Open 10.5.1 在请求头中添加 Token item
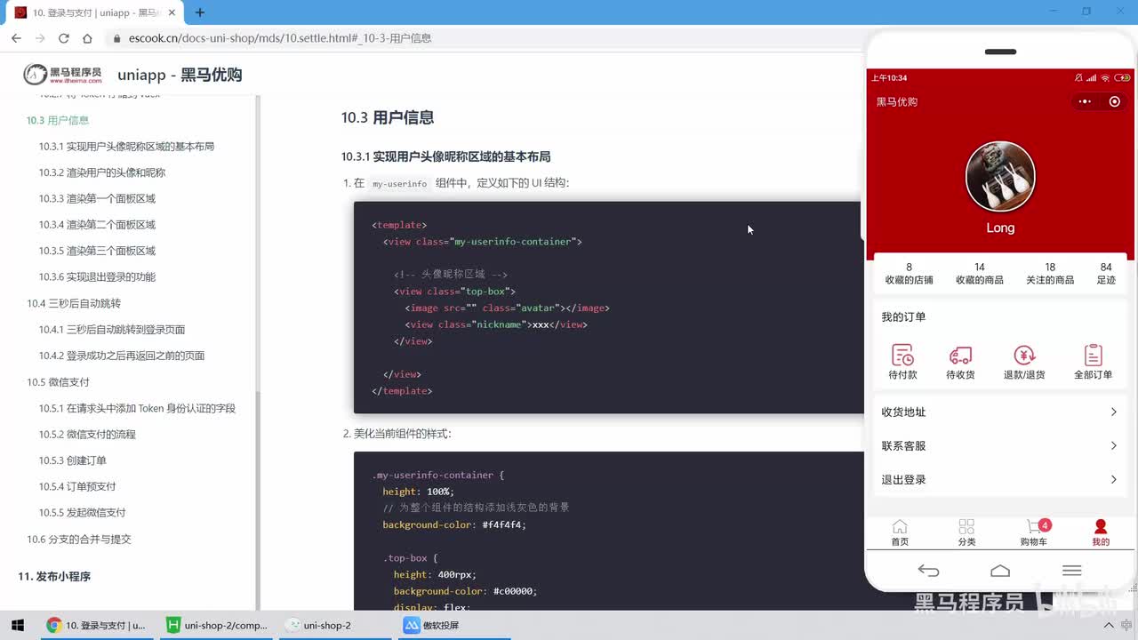The image size is (1138, 640). [137, 408]
